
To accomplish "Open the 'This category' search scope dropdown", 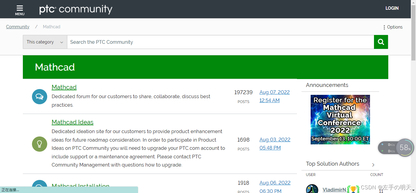I will 45,42.
